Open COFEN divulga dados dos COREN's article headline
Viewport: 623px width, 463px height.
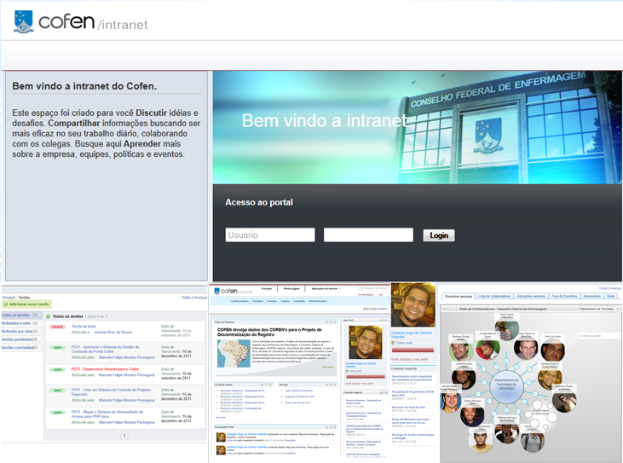point(269,332)
